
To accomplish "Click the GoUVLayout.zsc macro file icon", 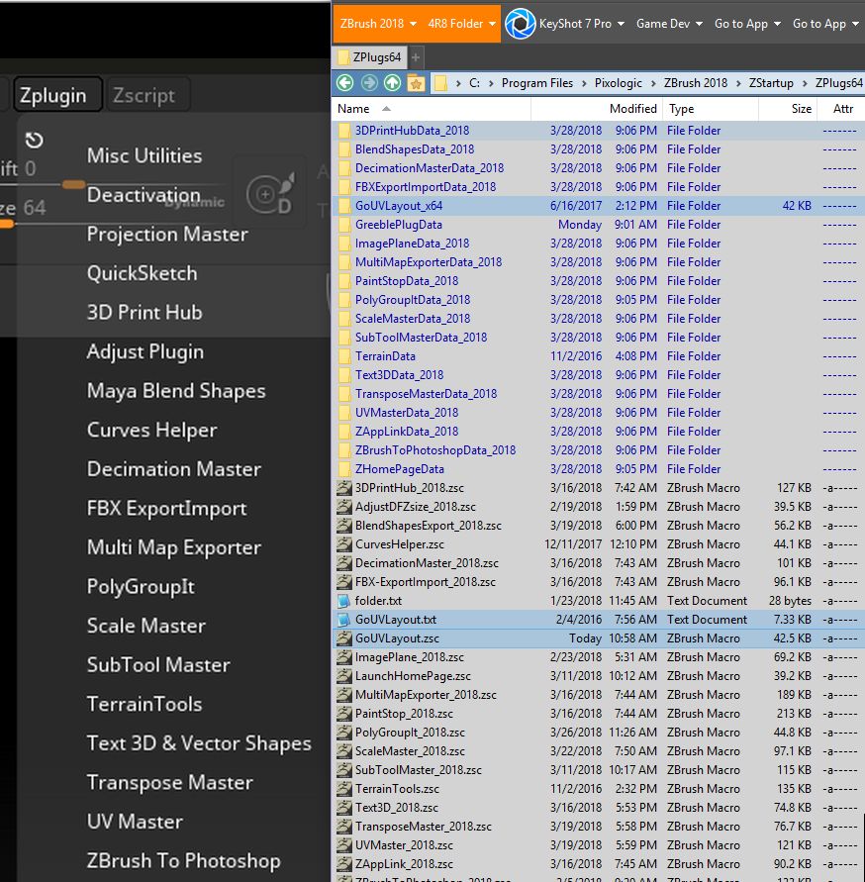I will coord(344,638).
